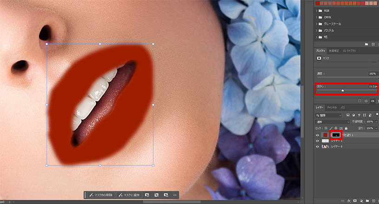This screenshot has height=204, width=379.
Task: Expand the グレースケール swatch folder
Action: [317, 23]
